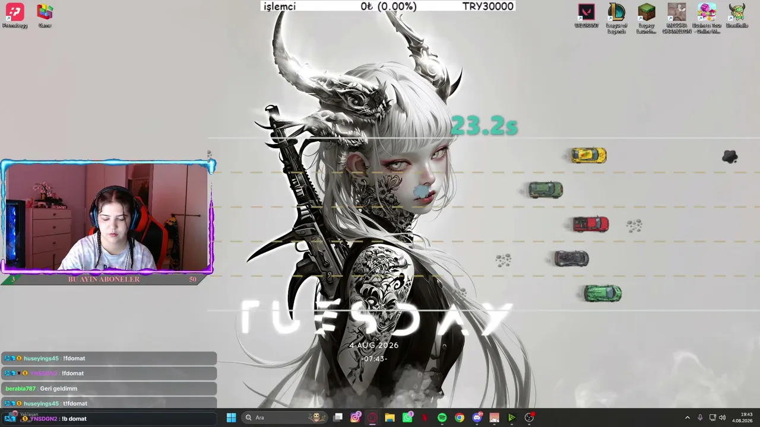Launch Brawlhalla from the desktop

(x=737, y=16)
